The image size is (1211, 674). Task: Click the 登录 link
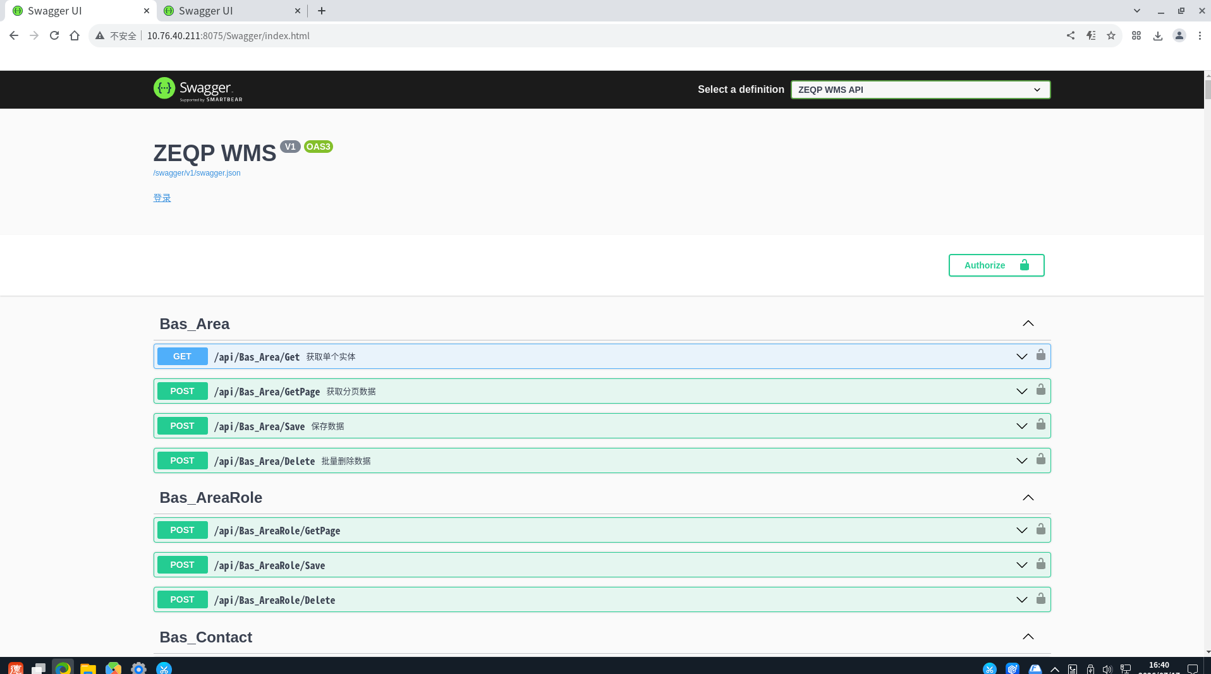pyautogui.click(x=162, y=198)
